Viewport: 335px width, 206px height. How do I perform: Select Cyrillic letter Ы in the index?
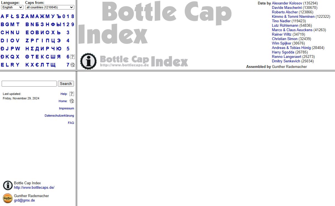tap(59, 24)
